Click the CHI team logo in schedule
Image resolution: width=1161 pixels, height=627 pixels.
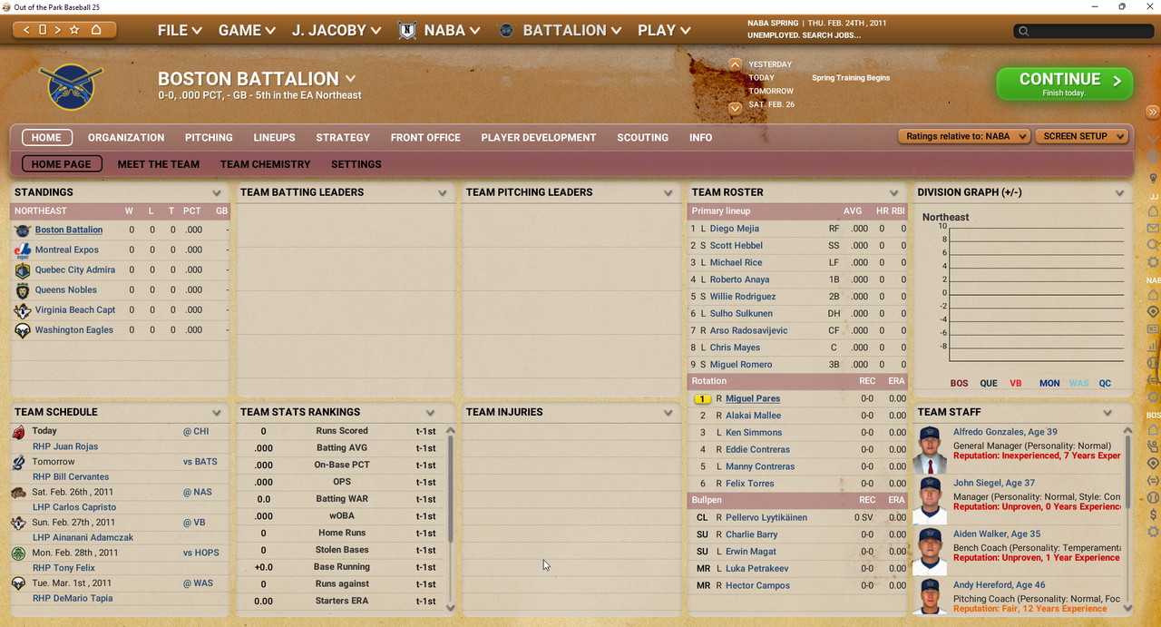(18, 432)
